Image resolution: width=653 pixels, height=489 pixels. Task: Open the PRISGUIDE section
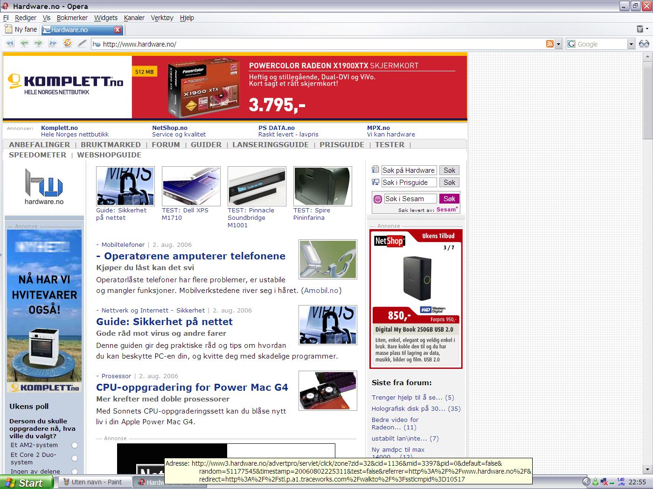(342, 145)
